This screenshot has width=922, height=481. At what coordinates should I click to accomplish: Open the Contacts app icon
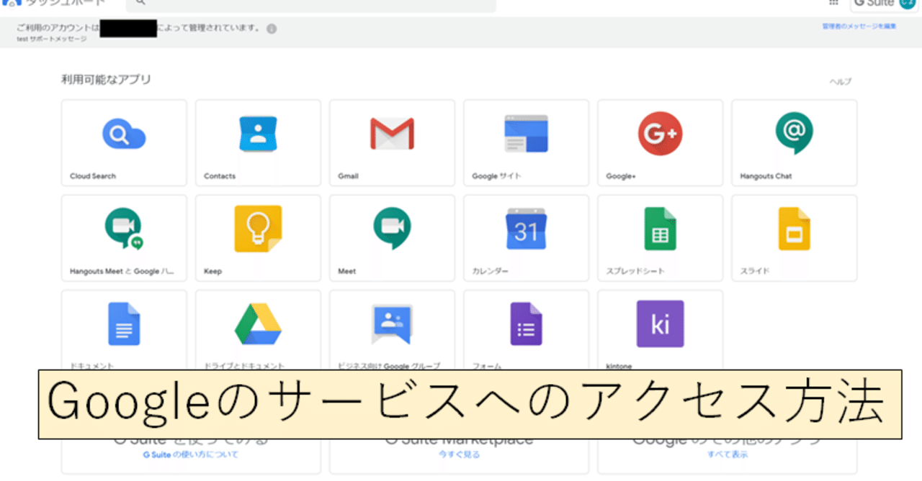258,134
